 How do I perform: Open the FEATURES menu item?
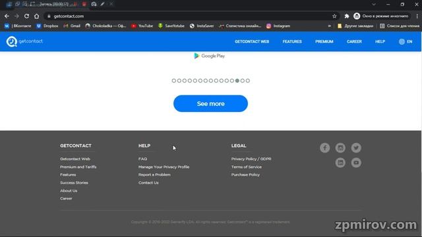click(x=292, y=41)
